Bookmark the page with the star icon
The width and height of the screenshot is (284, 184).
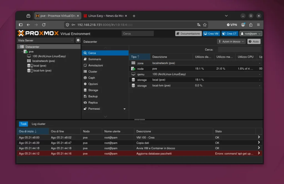click(205, 25)
